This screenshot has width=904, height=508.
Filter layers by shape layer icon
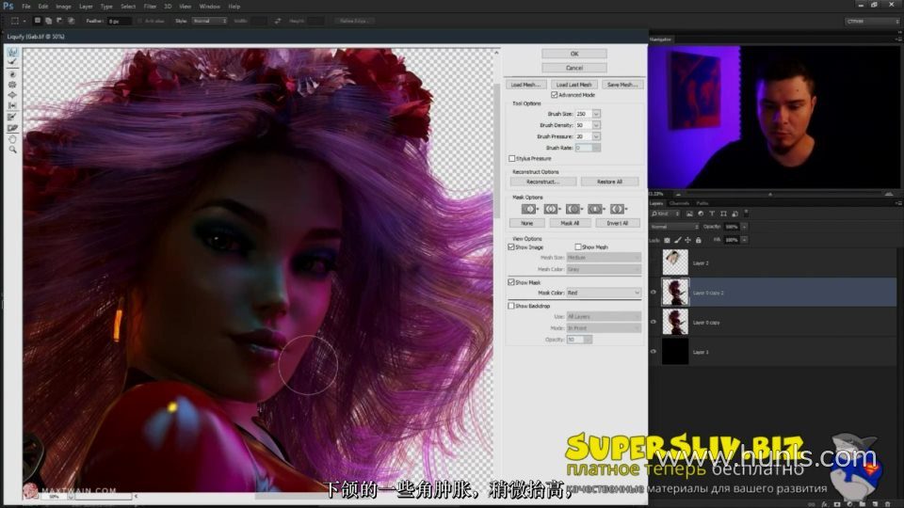tap(723, 214)
